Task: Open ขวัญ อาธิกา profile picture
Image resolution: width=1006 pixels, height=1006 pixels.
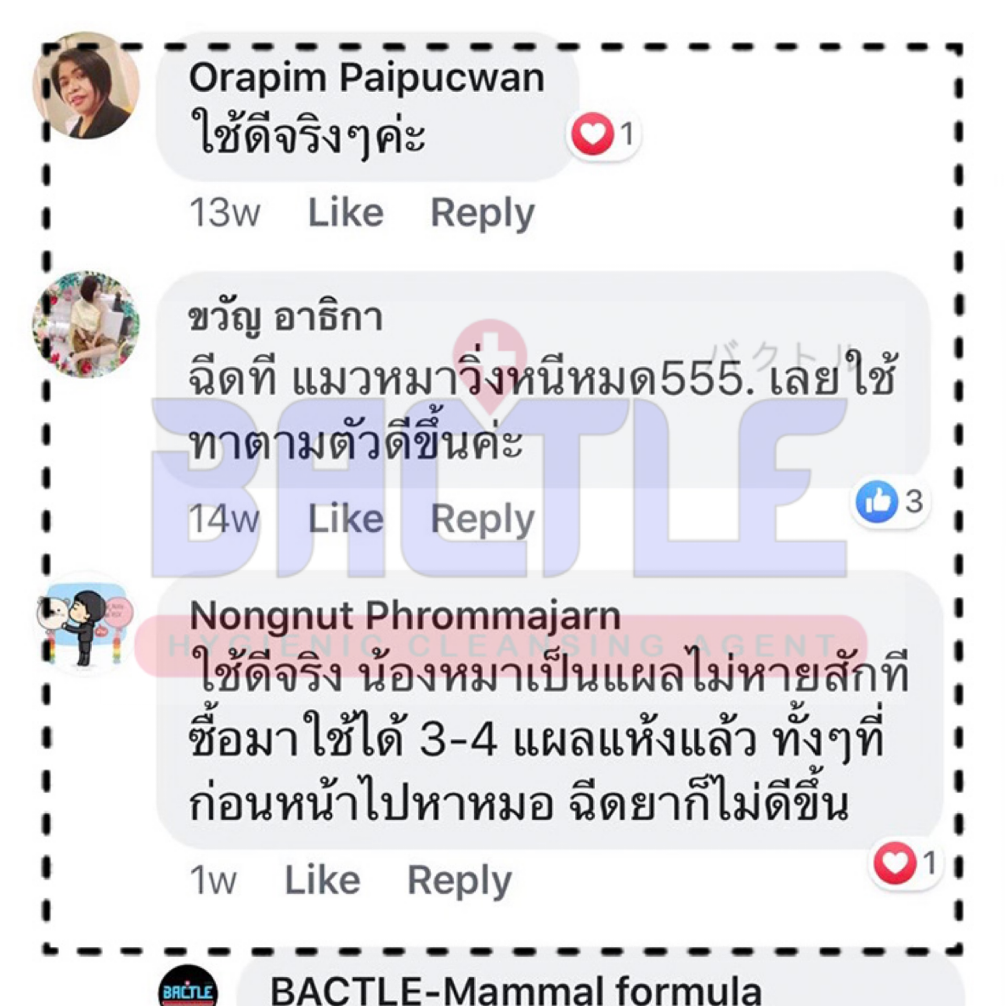Action: 86,324
